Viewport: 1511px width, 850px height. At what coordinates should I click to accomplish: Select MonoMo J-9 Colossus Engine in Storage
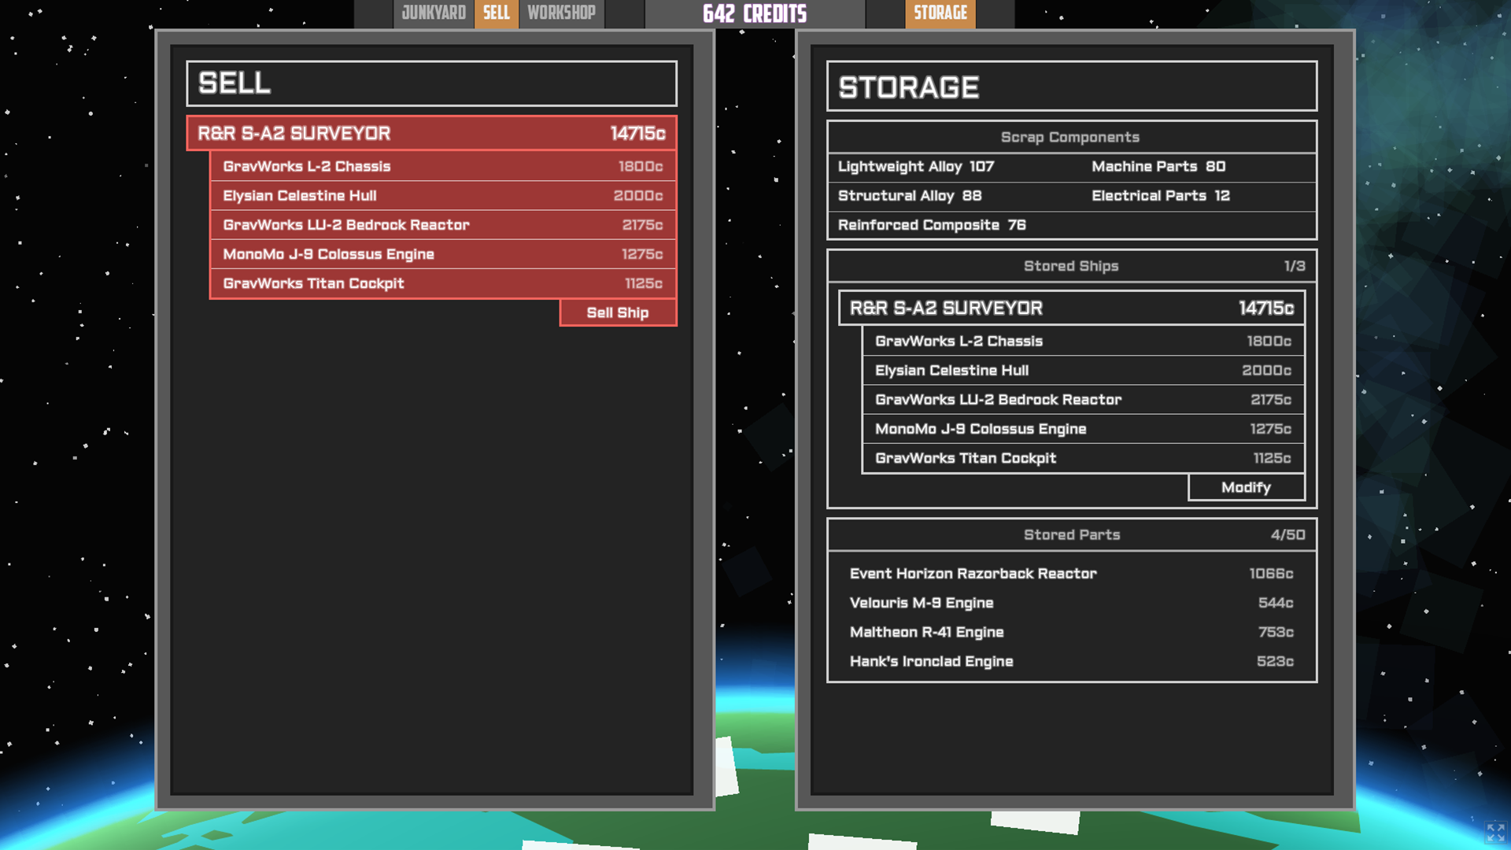[x=1083, y=429]
